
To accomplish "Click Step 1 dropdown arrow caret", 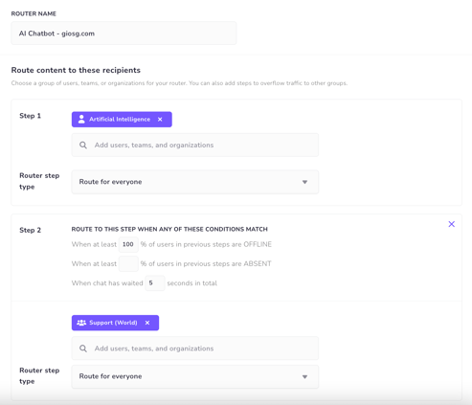I will coord(304,182).
